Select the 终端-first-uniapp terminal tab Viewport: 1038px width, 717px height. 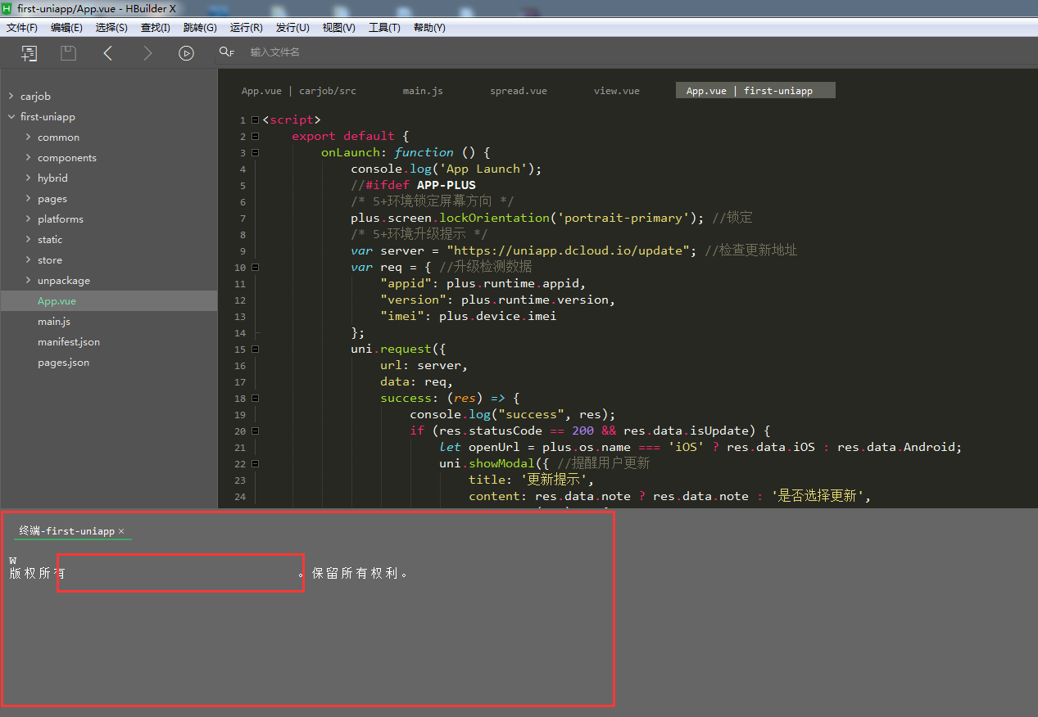coord(67,531)
